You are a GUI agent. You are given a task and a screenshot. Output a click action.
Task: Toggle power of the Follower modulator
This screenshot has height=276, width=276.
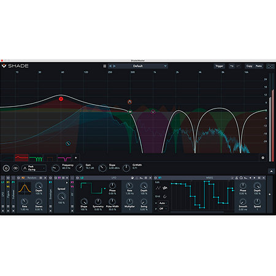(x=13, y=178)
